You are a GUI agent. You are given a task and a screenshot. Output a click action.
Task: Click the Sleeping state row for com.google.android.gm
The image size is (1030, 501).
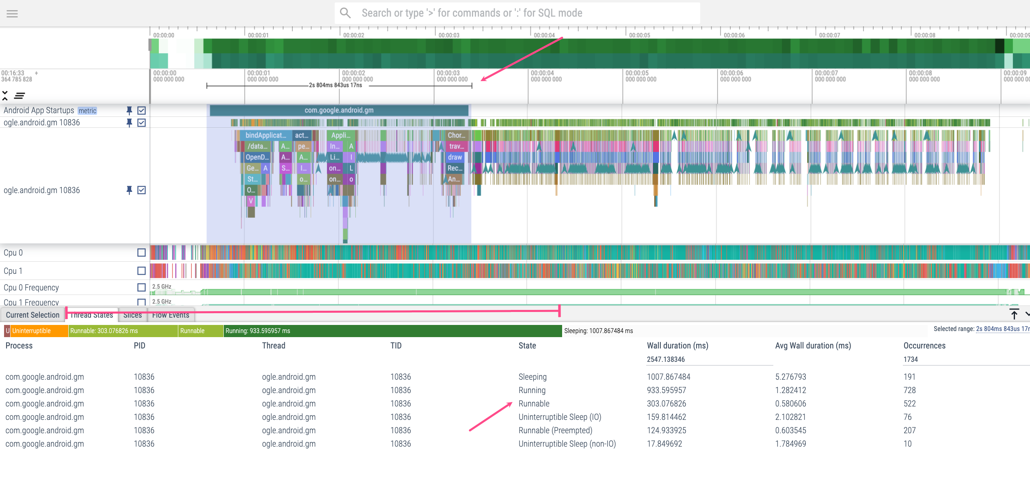(516, 376)
